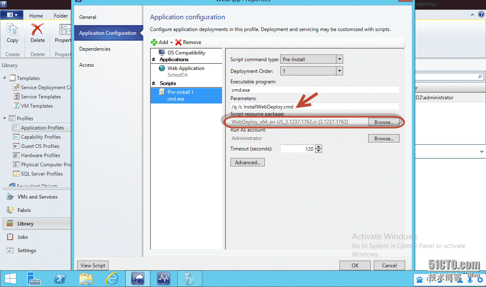Click the Parameters input field

tap(315, 106)
